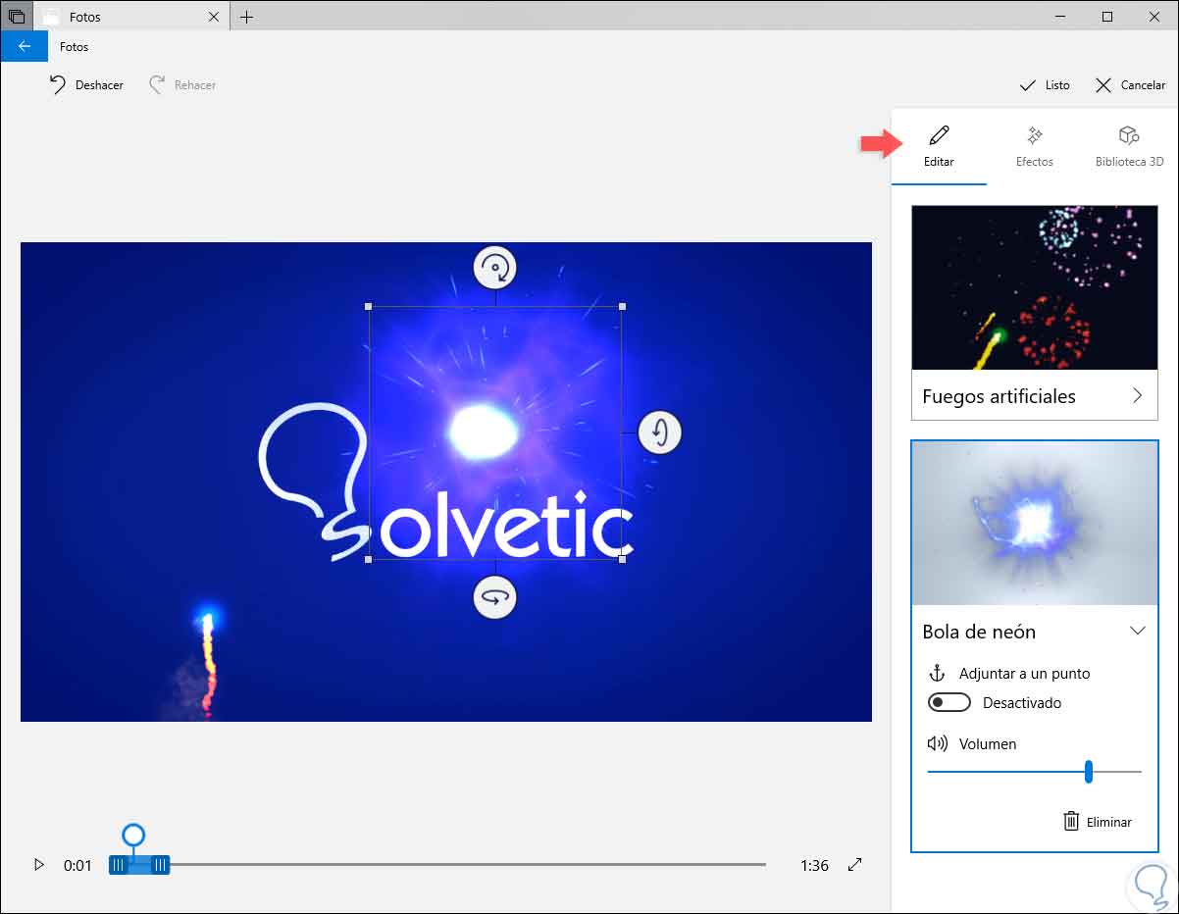This screenshot has height=914, width=1179.
Task: Delete the effect with Eliminar
Action: coord(1098,822)
